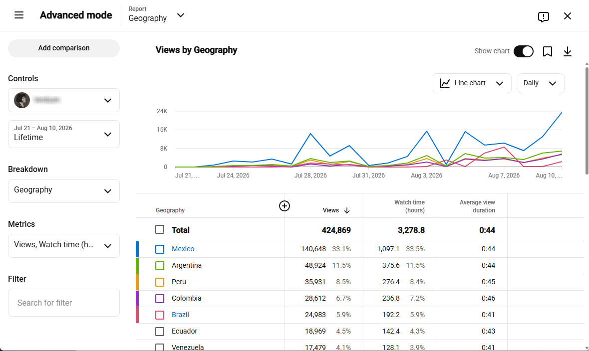Open the Metrics selection dropdown
589x351 pixels.
(64, 245)
